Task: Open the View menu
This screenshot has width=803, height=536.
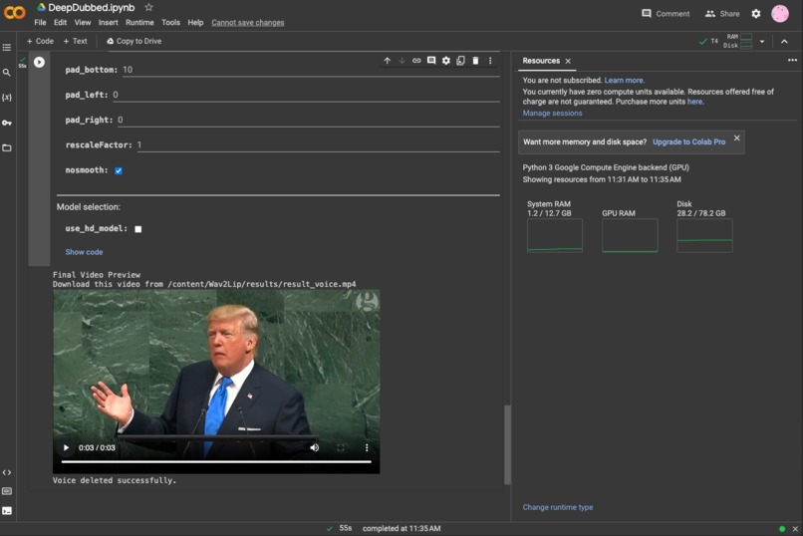Action: click(x=83, y=23)
